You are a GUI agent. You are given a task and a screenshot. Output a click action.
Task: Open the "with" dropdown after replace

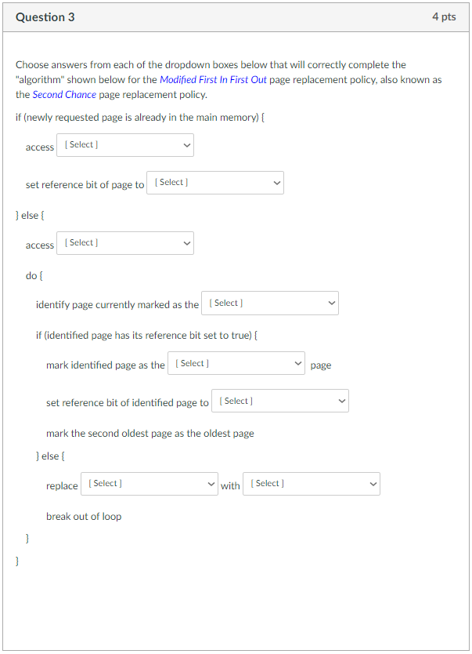(x=311, y=484)
